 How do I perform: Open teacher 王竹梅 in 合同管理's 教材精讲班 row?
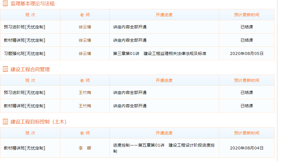tap(85, 106)
